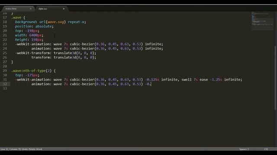The height and width of the screenshot is (155, 277).
Task: Click the ease keyword on line 31
Action: (x=204, y=80)
